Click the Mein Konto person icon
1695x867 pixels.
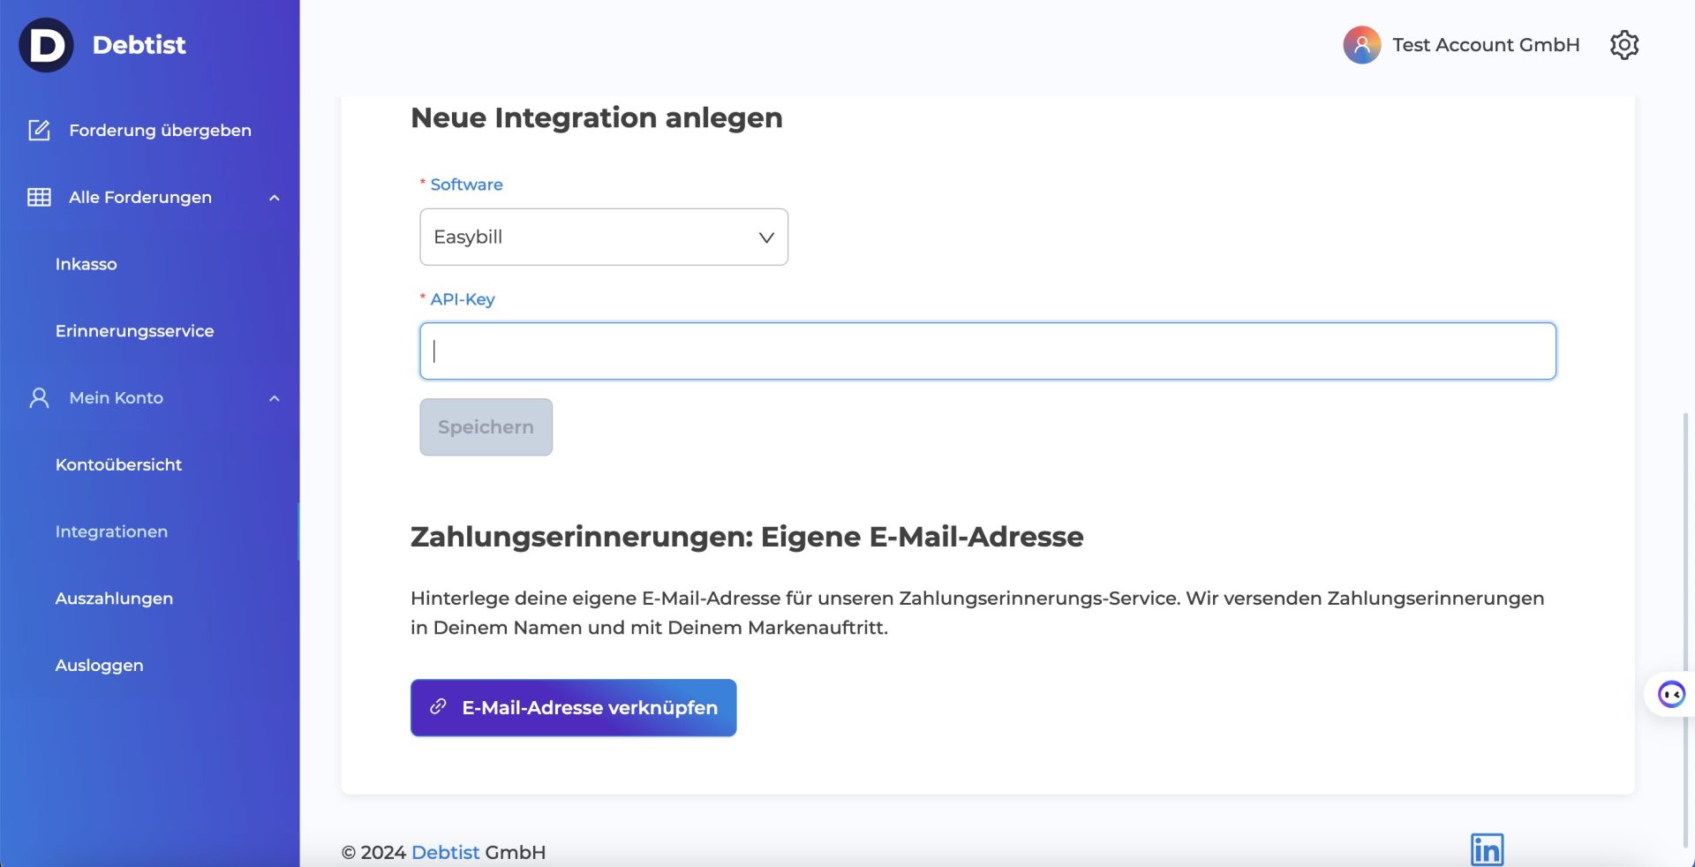[x=39, y=398]
